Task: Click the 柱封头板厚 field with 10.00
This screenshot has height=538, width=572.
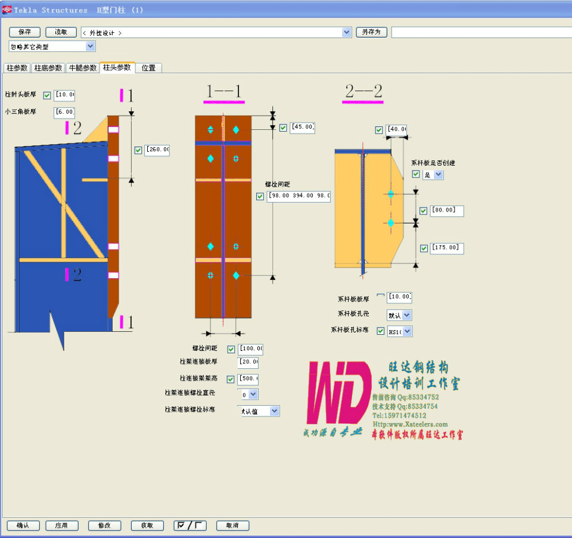Action: coord(64,95)
